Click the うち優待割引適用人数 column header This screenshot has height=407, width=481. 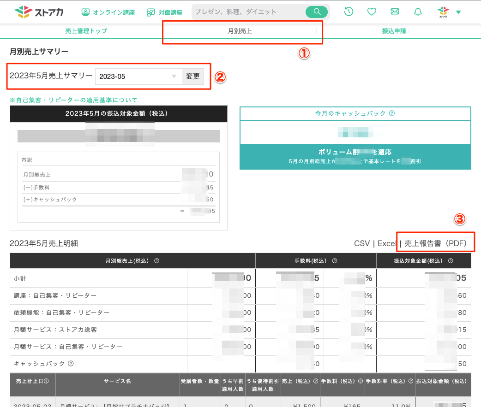pos(263,385)
